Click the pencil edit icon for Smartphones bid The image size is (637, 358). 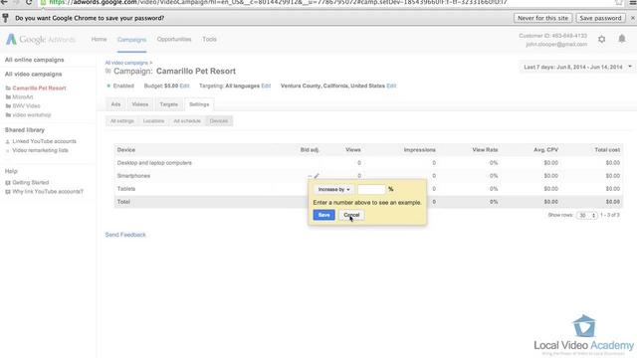tap(317, 176)
